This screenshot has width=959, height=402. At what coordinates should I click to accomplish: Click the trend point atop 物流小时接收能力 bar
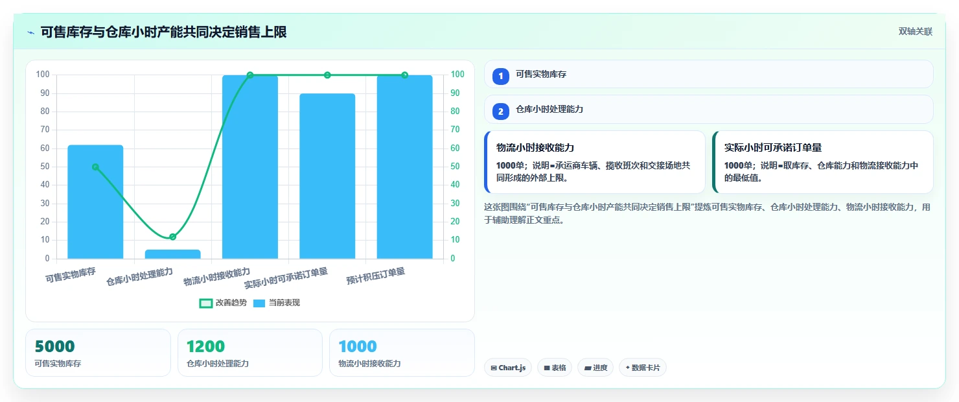[x=250, y=75]
